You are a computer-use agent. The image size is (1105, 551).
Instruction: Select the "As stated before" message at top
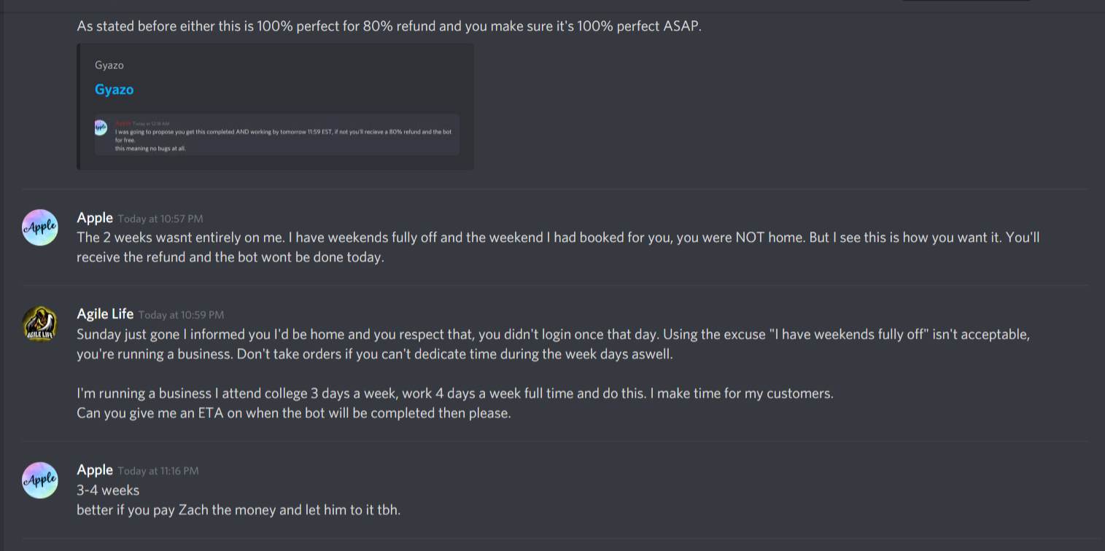click(x=389, y=28)
